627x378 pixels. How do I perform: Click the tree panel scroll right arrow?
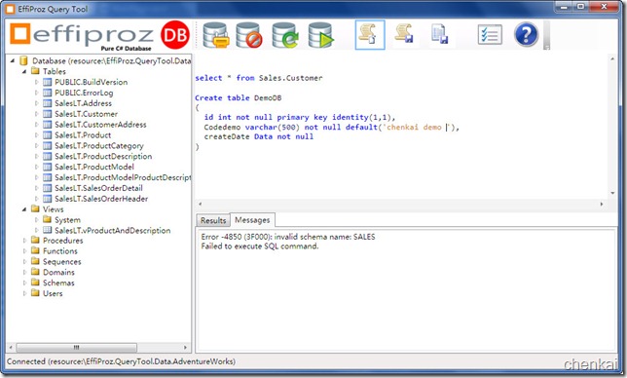[185, 347]
